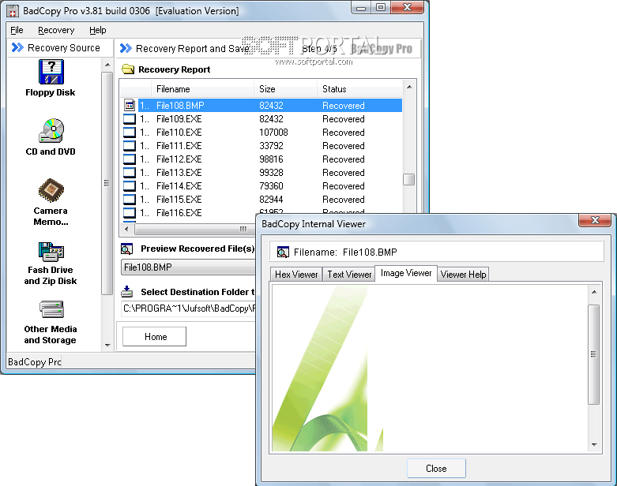Click the Close button in Internal Viewer
The image size is (617, 486).
436,469
